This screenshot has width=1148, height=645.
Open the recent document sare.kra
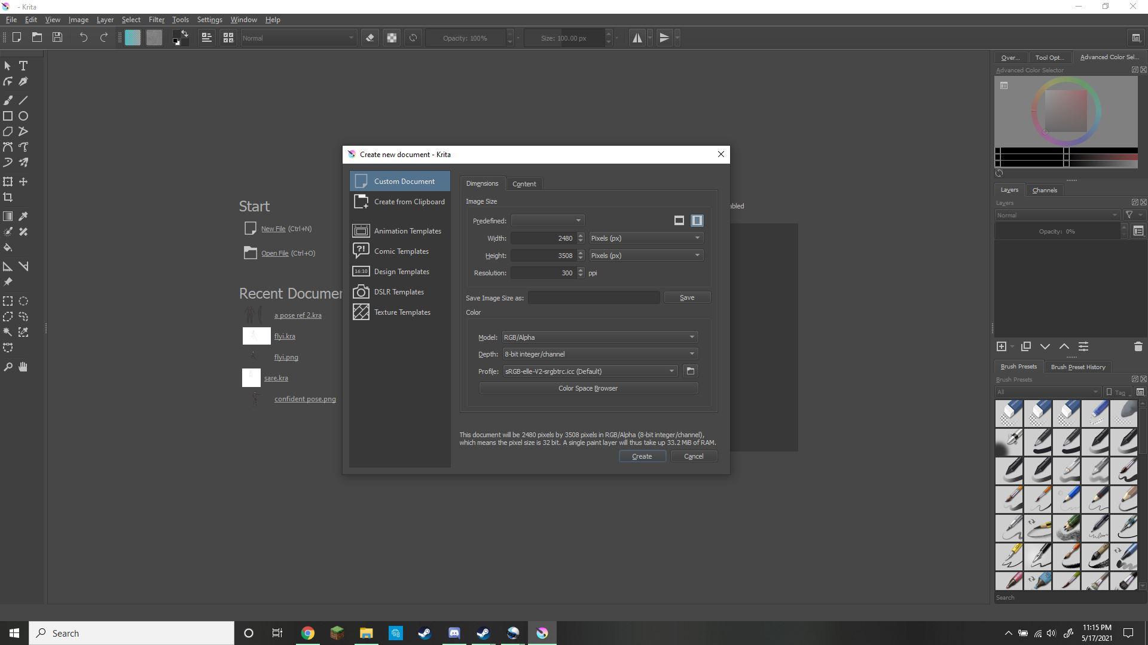coord(276,377)
